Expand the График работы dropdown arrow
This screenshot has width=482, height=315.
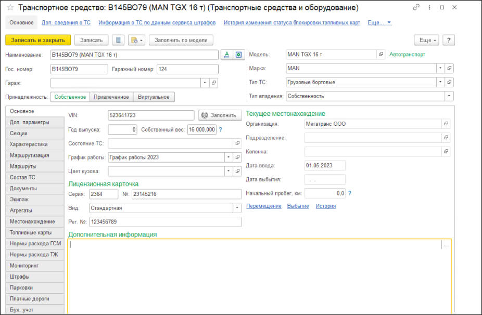coord(229,157)
